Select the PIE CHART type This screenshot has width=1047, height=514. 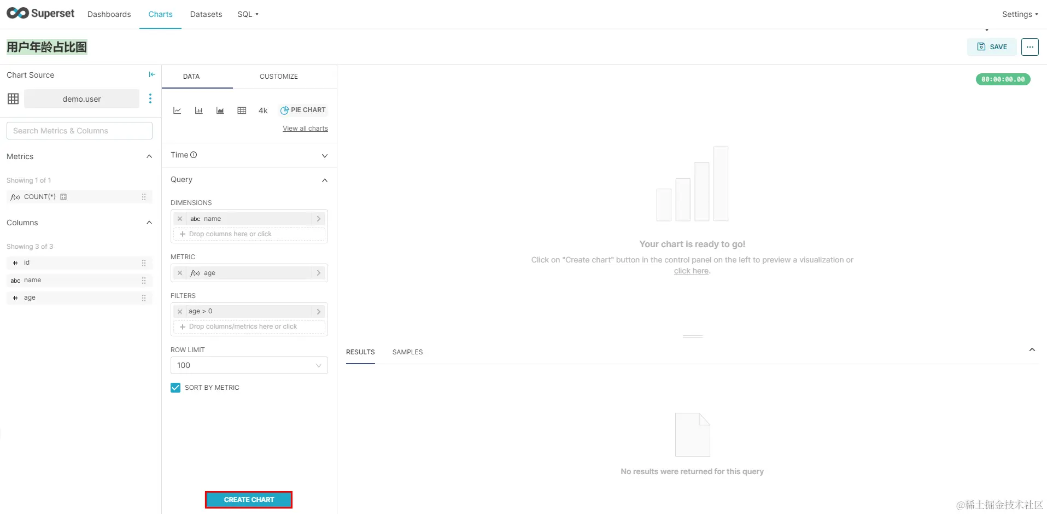coord(303,110)
